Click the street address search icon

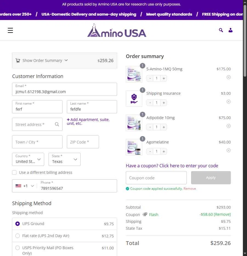point(57,124)
